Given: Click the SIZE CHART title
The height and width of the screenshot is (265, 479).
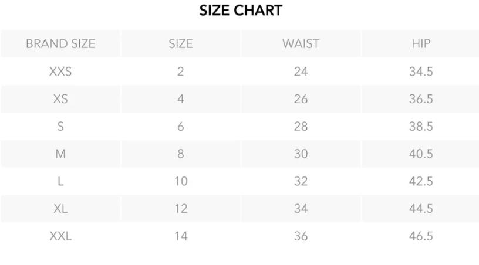Looking at the screenshot, I should [x=240, y=11].
